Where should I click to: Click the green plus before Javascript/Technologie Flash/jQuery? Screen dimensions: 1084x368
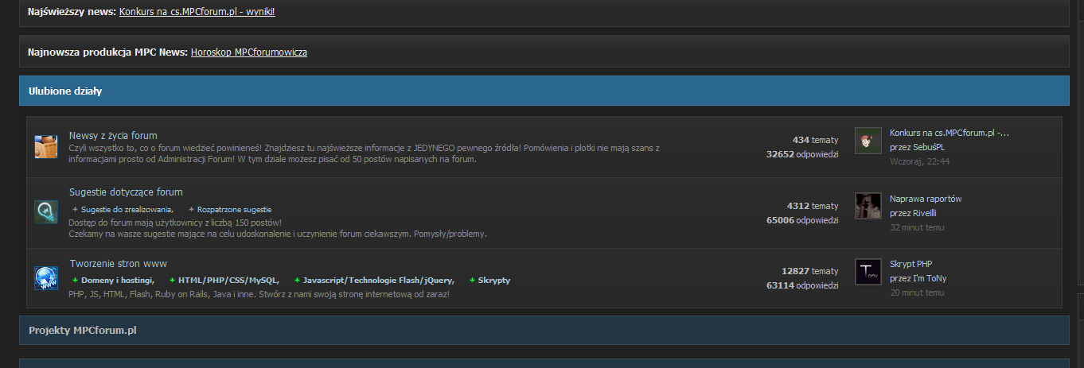[297, 281]
